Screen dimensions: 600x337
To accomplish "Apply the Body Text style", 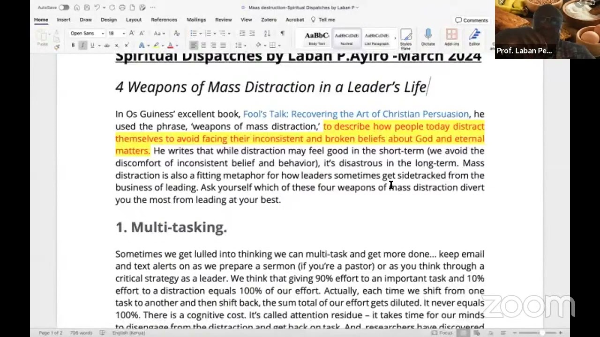I will (x=317, y=38).
